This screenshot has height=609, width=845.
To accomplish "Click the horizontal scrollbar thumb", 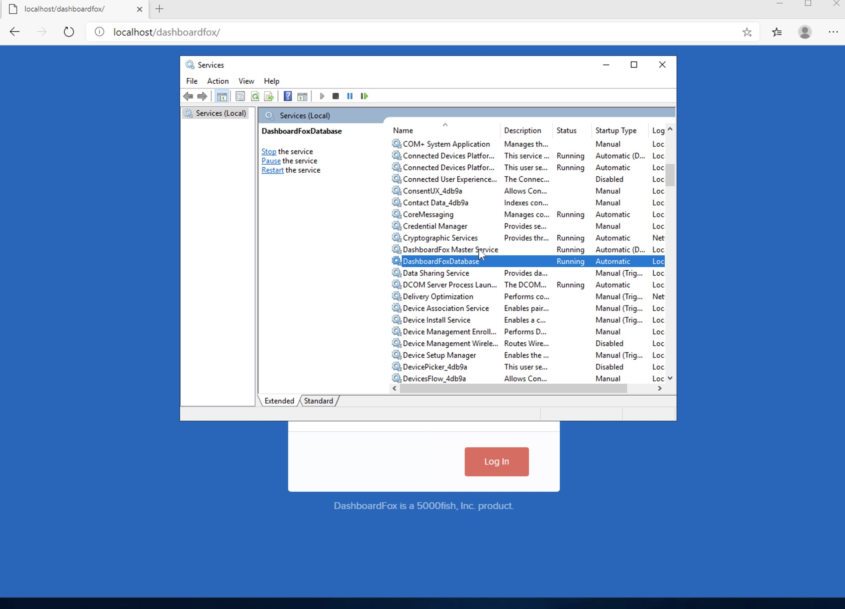I will click(513, 388).
